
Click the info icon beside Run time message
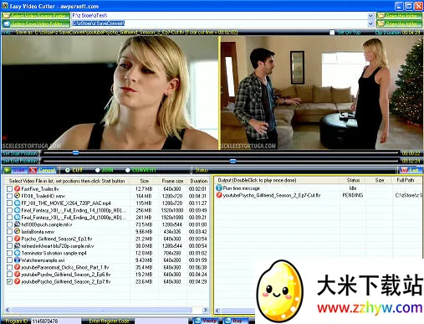(x=219, y=188)
